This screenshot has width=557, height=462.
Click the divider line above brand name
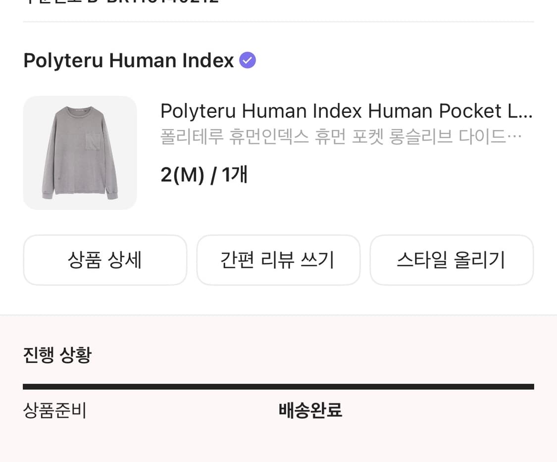[x=278, y=22]
